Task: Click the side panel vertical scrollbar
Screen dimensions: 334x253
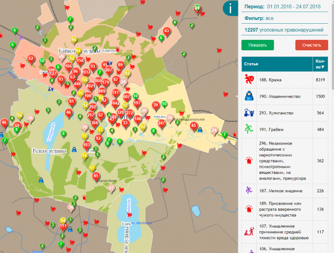Action: pos(331,142)
